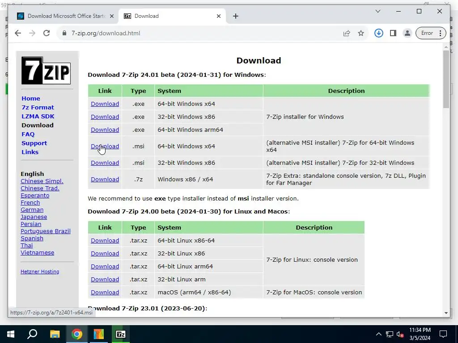This screenshot has height=343, width=458.
Task: Switch language to Thai
Action: point(26,246)
